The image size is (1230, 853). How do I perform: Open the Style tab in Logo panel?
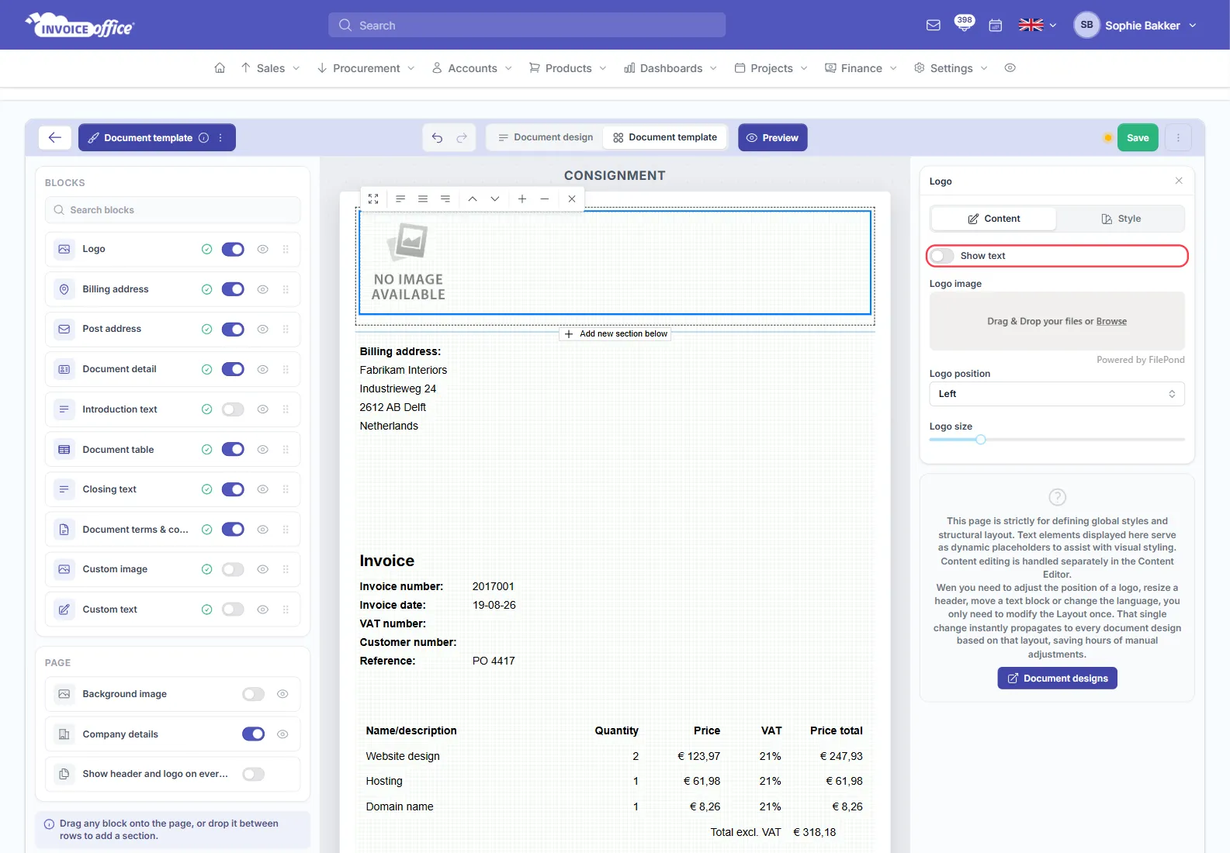pyautogui.click(x=1121, y=219)
